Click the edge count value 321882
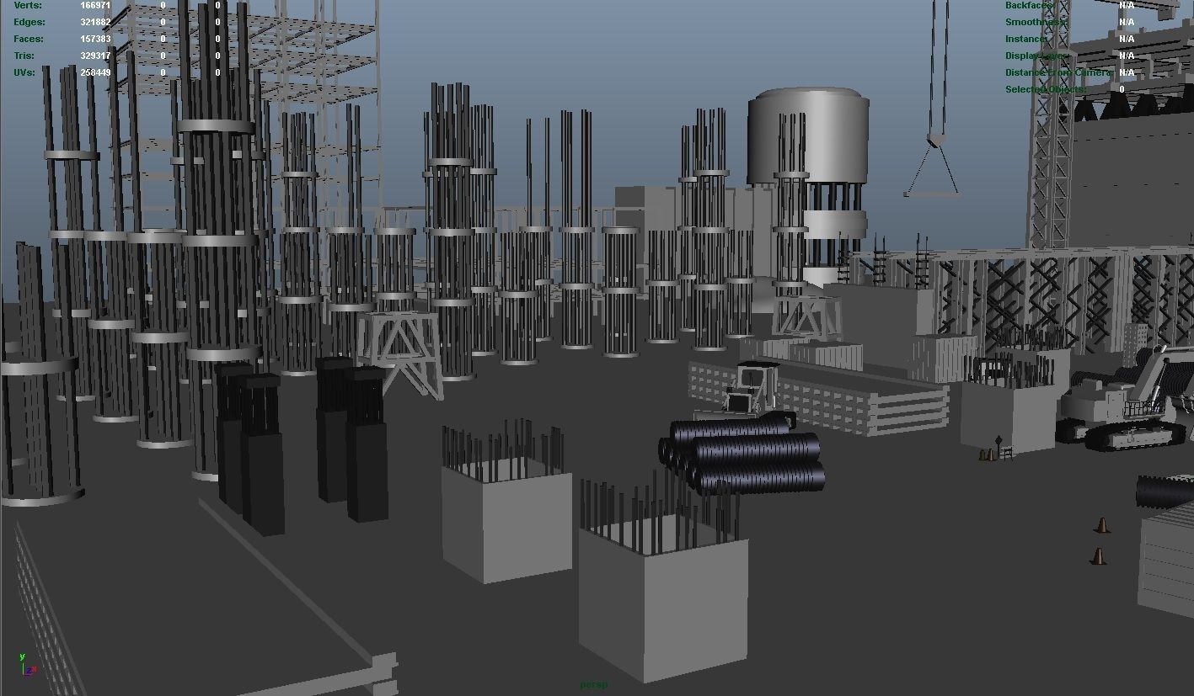The width and height of the screenshot is (1194, 696). click(x=95, y=22)
